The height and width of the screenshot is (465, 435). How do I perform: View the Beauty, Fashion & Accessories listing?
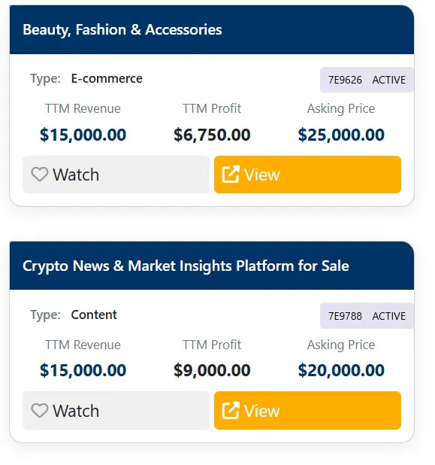(308, 175)
